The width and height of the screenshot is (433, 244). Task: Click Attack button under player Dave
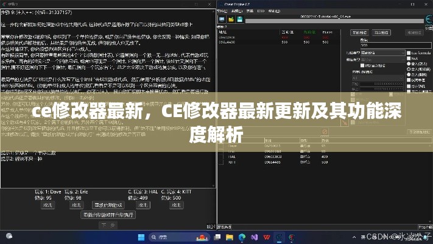[x=48, y=205]
